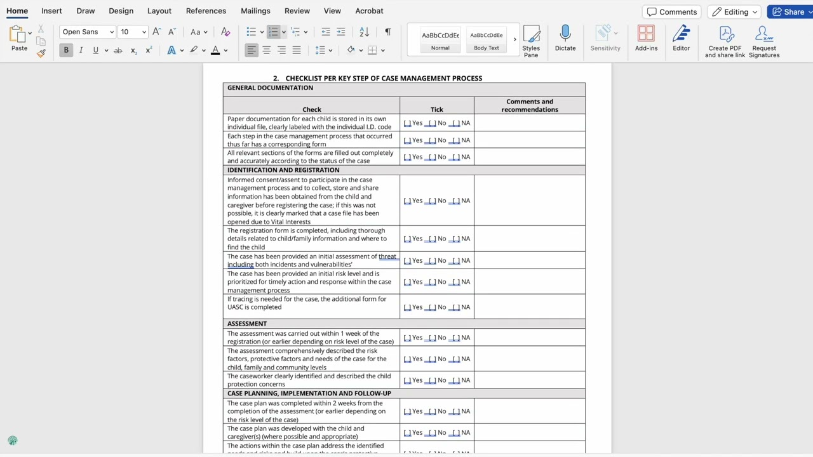This screenshot has width=813, height=457.
Task: Open the font size 10 dropdown
Action: click(144, 32)
